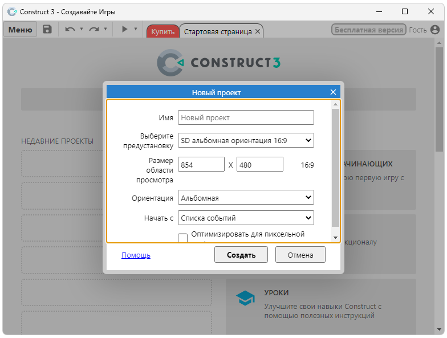Click the Отмена button
447x338 pixels.
(300, 254)
